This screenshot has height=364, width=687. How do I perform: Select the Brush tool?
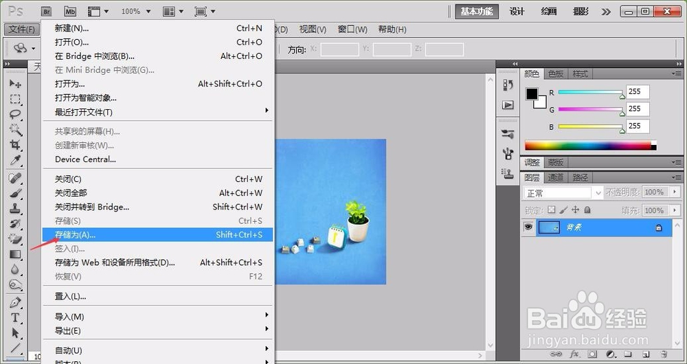pos(15,193)
